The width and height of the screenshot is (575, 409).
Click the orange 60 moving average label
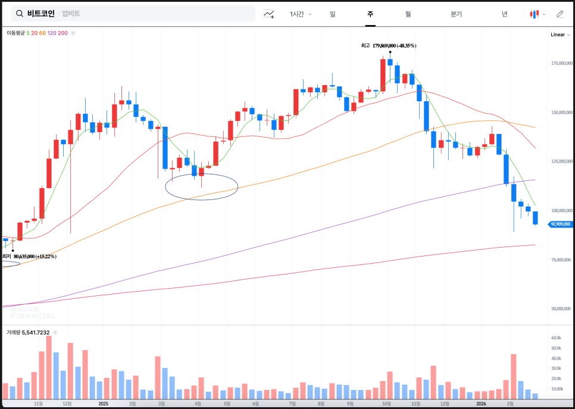[x=42, y=33]
